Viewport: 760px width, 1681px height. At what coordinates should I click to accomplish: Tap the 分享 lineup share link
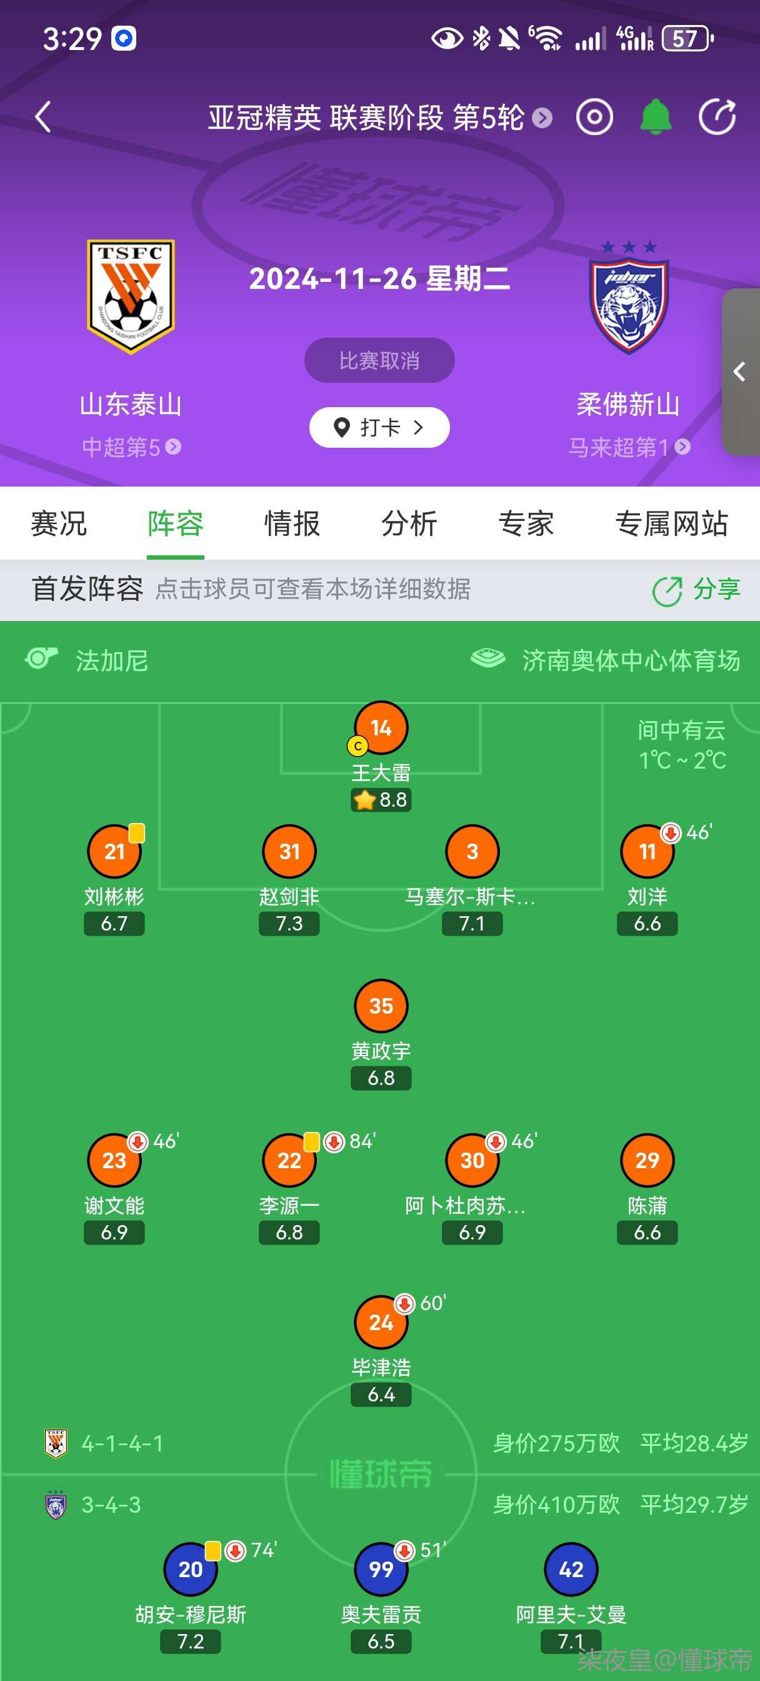coord(696,589)
